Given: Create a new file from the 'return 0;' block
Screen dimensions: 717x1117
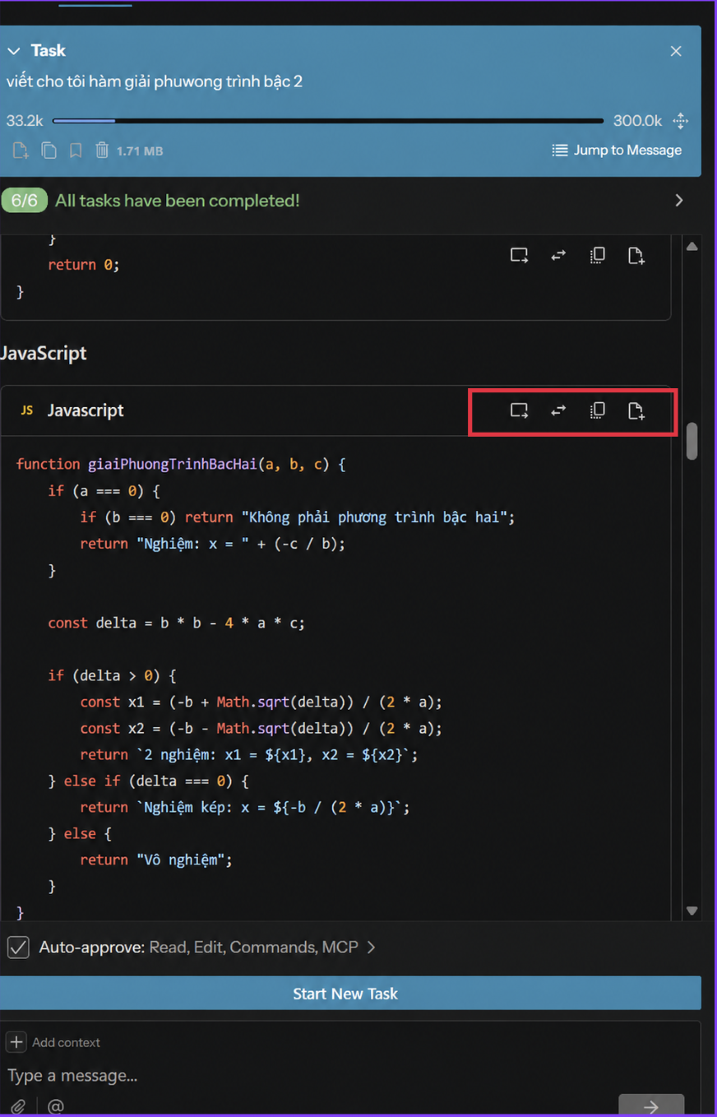Looking at the screenshot, I should (x=636, y=255).
